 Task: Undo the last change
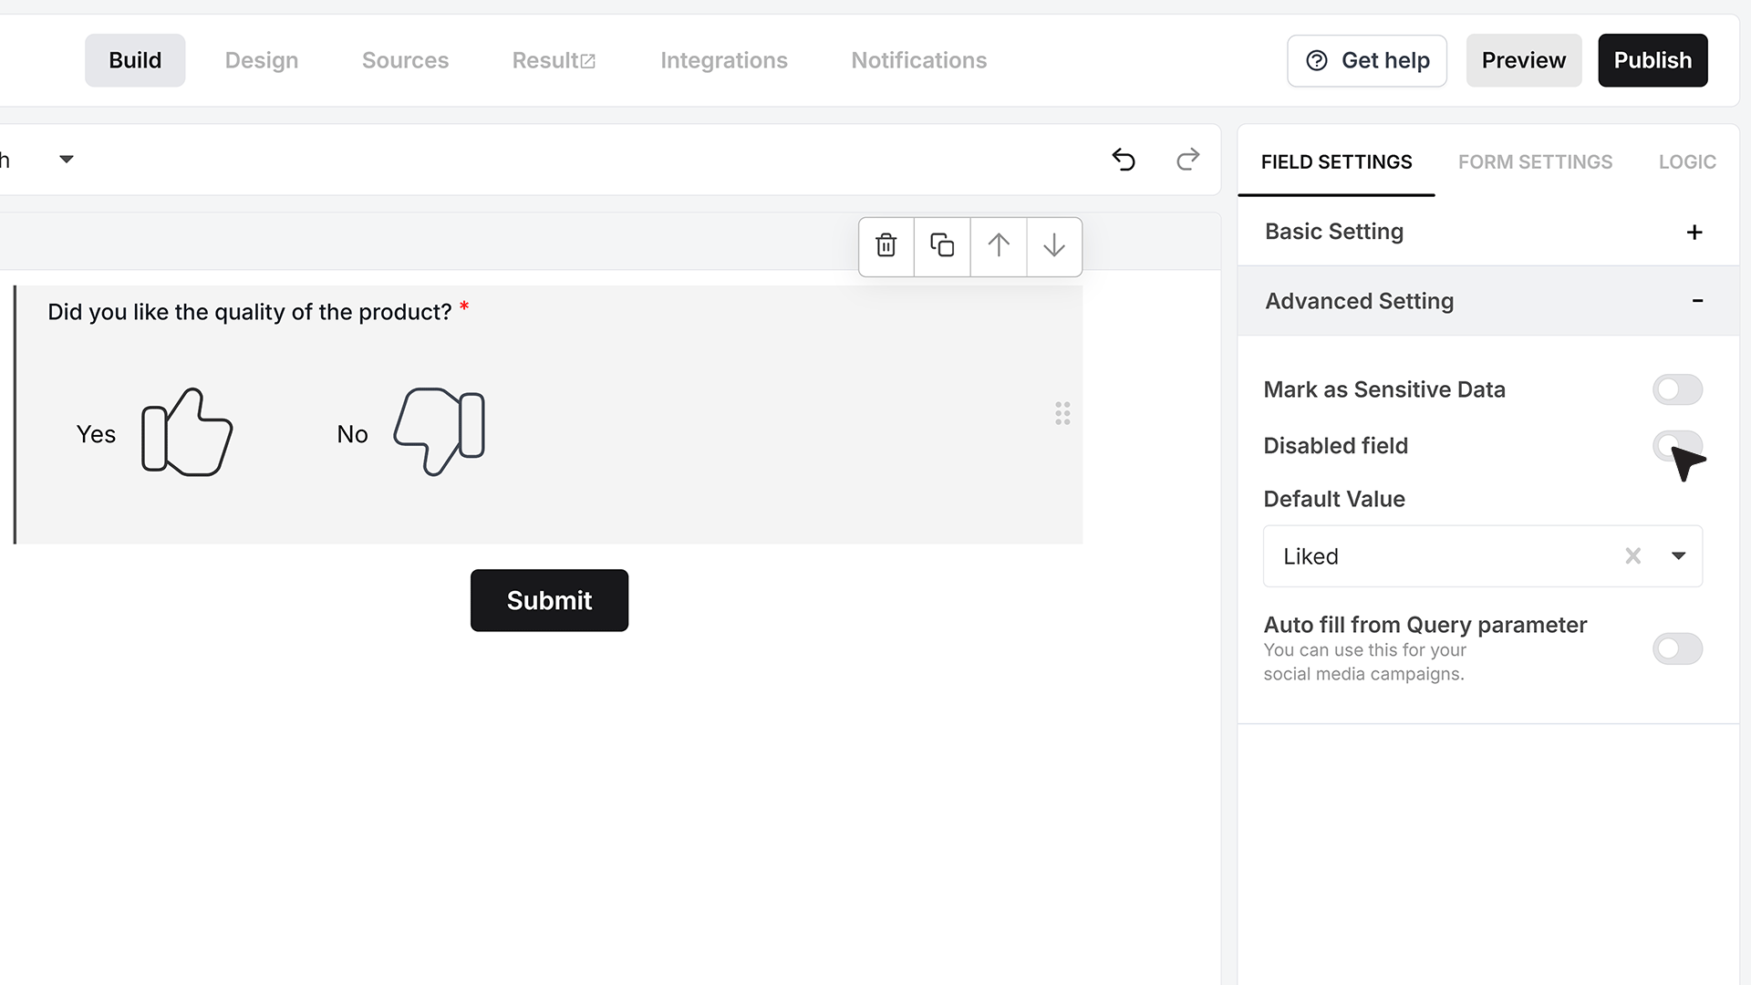(x=1124, y=160)
